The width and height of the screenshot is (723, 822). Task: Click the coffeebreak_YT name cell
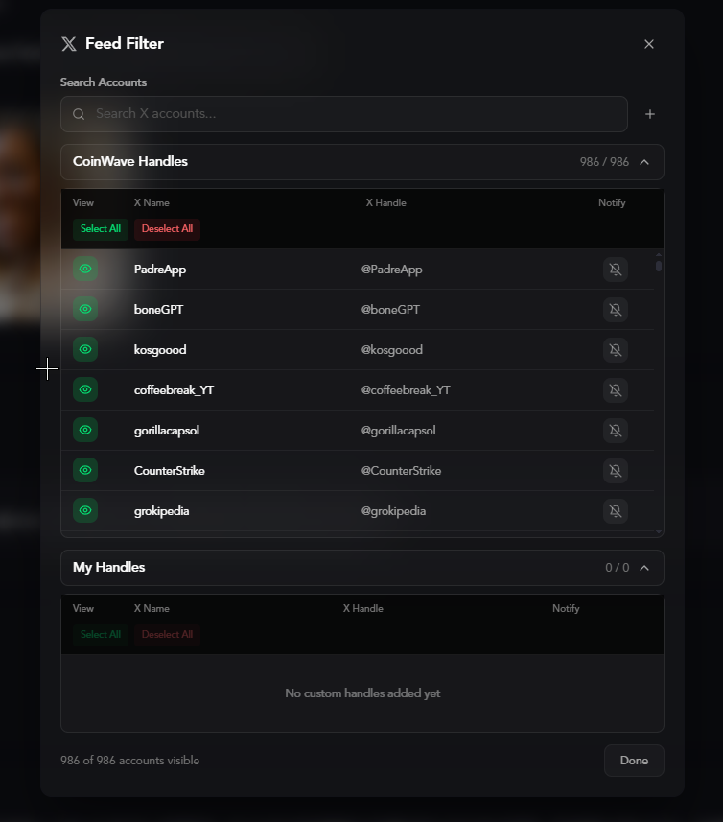[x=174, y=390]
